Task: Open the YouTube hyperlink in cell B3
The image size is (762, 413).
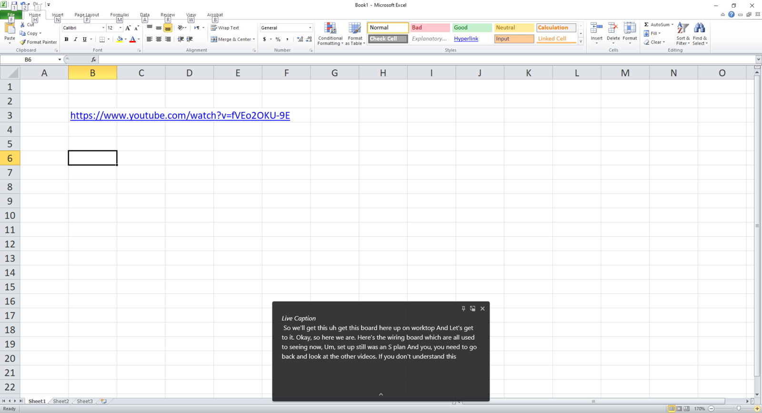Action: coord(180,116)
